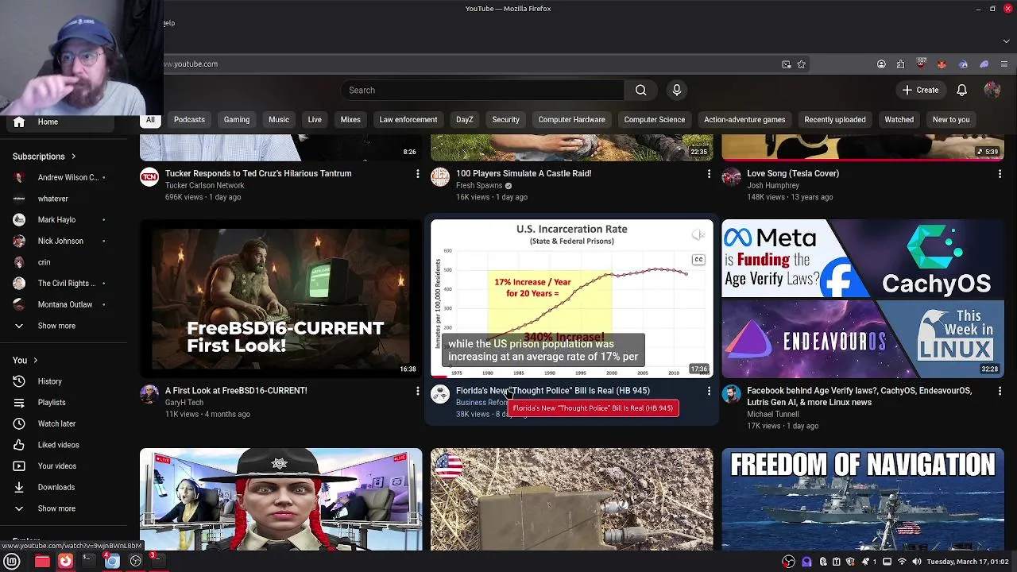
Task: Open YouTube notifications bell
Action: coord(961,90)
